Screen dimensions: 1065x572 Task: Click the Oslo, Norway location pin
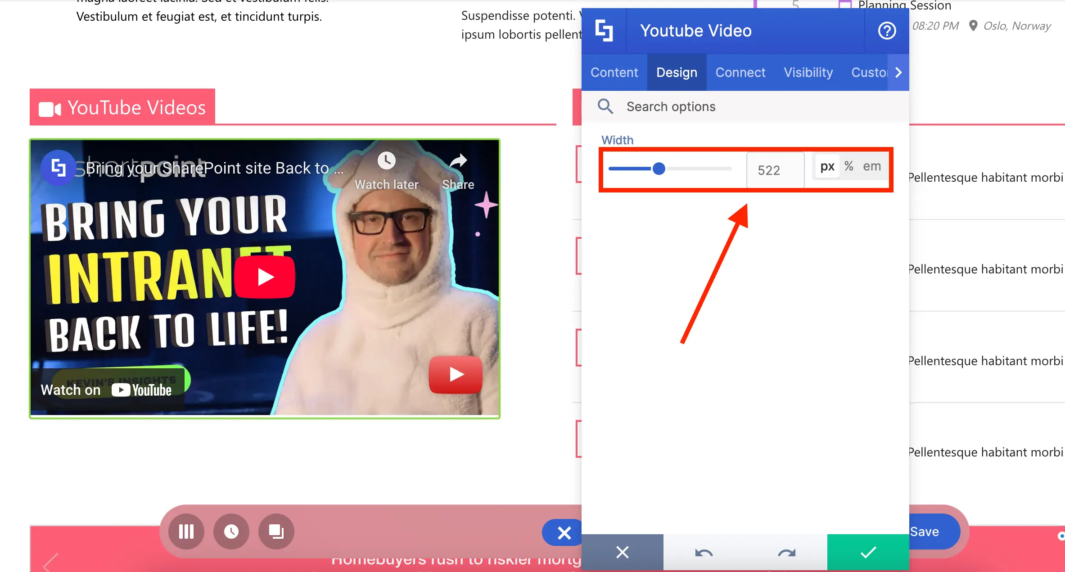click(973, 26)
